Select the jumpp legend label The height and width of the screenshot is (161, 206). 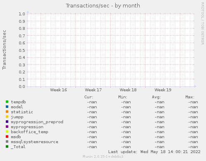[x=17, y=117]
